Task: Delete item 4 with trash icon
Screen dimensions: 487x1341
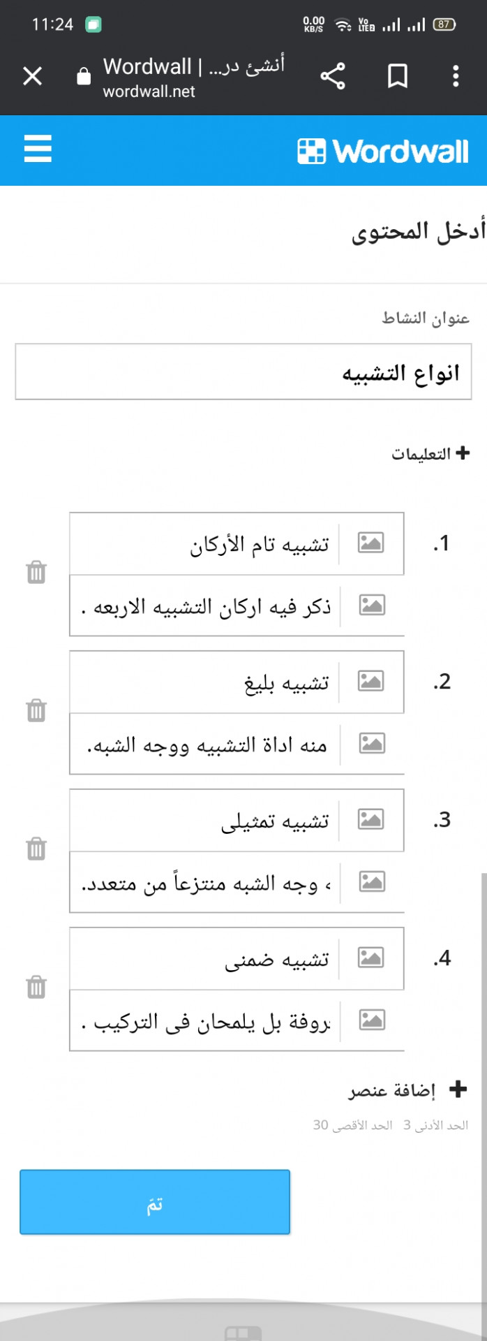Action: (36, 987)
